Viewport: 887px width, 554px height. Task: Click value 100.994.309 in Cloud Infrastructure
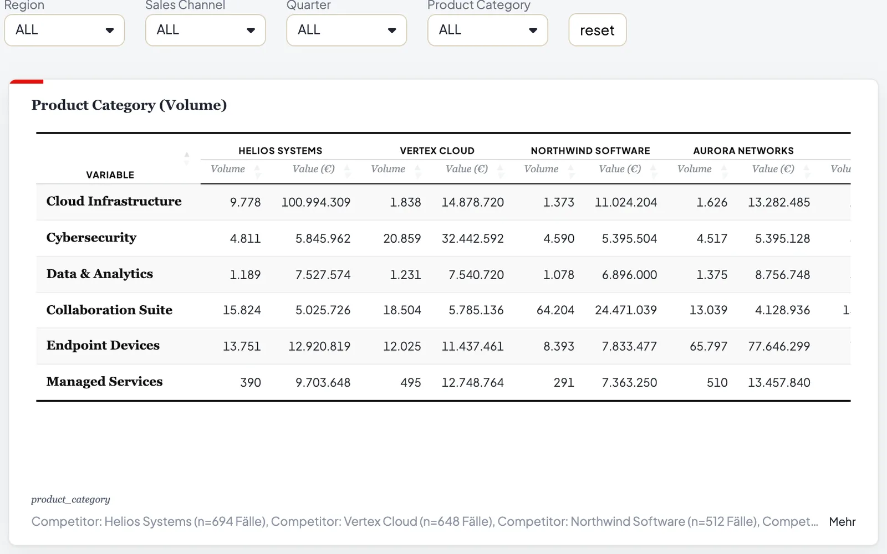(x=316, y=202)
